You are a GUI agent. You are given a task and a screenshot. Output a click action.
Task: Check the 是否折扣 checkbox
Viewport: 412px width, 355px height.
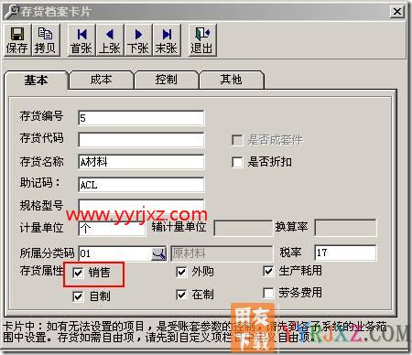[237, 162]
